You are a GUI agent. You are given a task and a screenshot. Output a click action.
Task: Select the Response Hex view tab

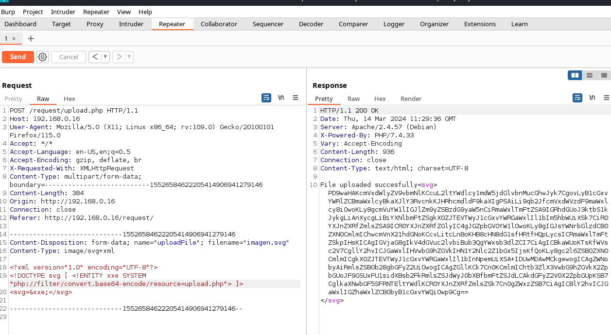click(380, 99)
